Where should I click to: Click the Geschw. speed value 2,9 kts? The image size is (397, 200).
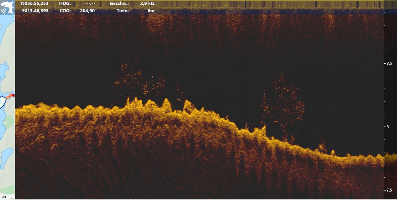(x=147, y=4)
